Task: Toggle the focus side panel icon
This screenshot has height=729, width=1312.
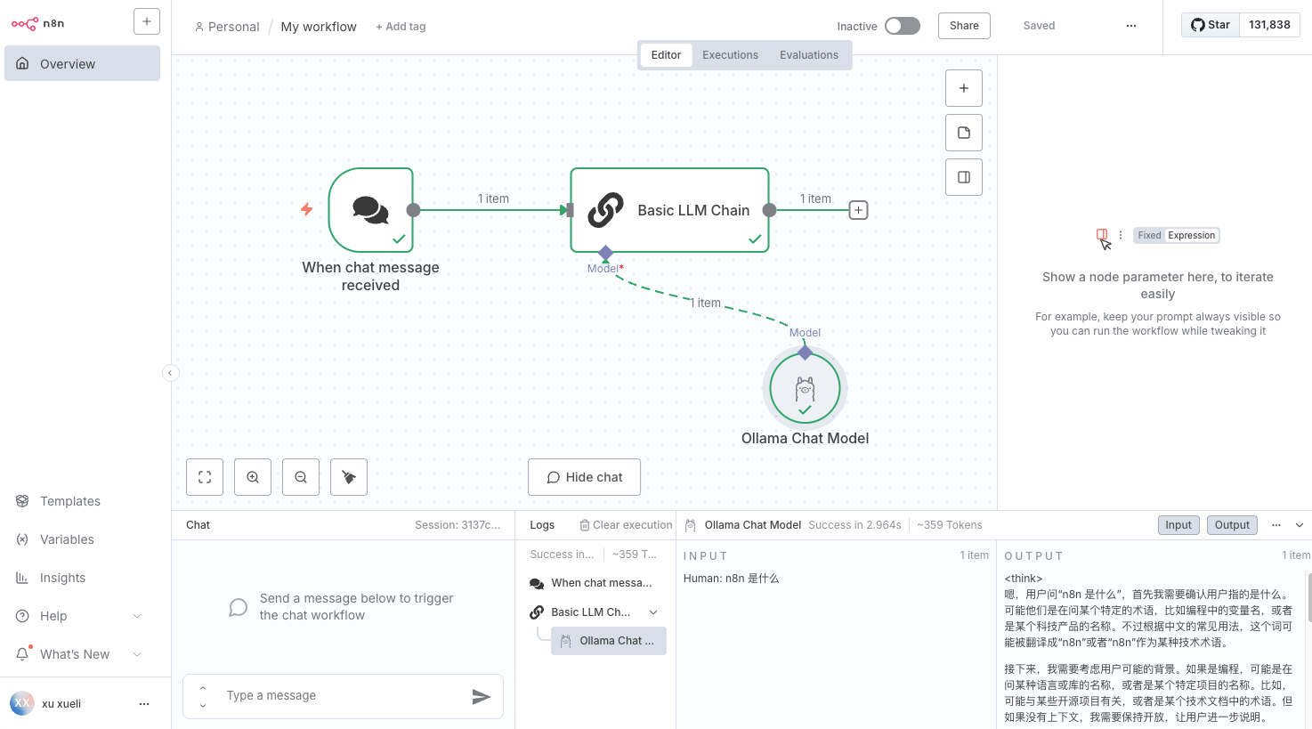Action: [964, 177]
